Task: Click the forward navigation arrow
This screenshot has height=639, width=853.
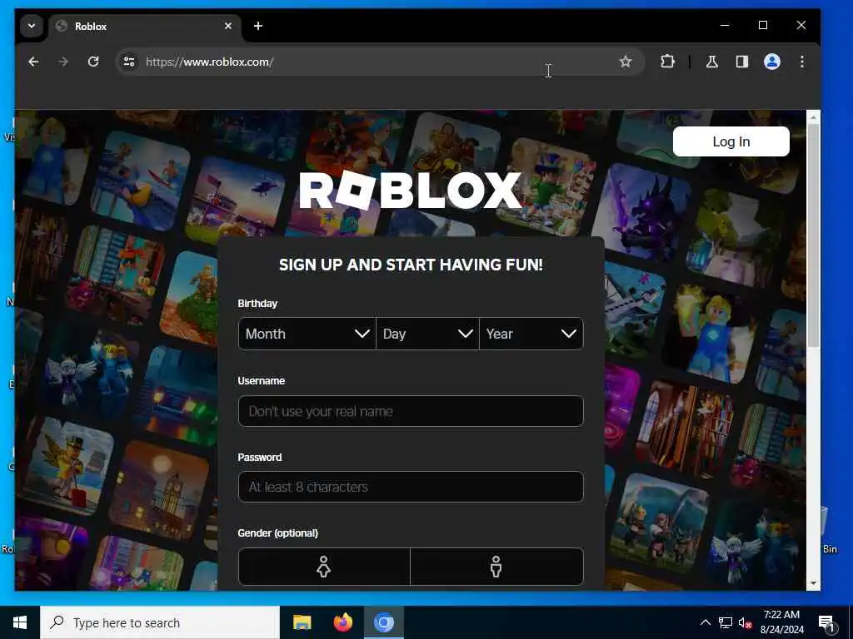Action: (x=63, y=62)
